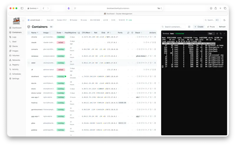Start the exited df container
The height and width of the screenshot is (146, 236).
(144, 70)
